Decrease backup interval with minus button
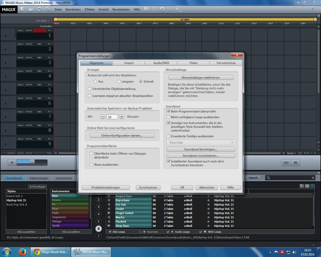The height and width of the screenshot is (257, 321). point(103,117)
